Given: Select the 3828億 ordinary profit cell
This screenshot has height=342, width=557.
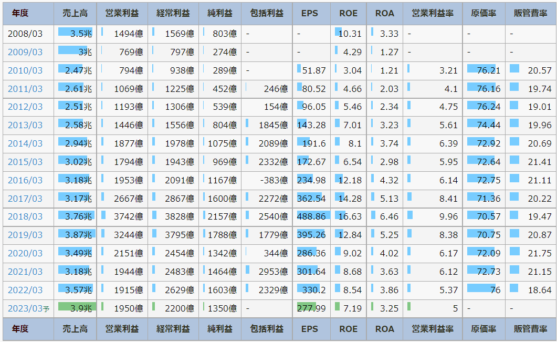Looking at the screenshot, I should [173, 217].
